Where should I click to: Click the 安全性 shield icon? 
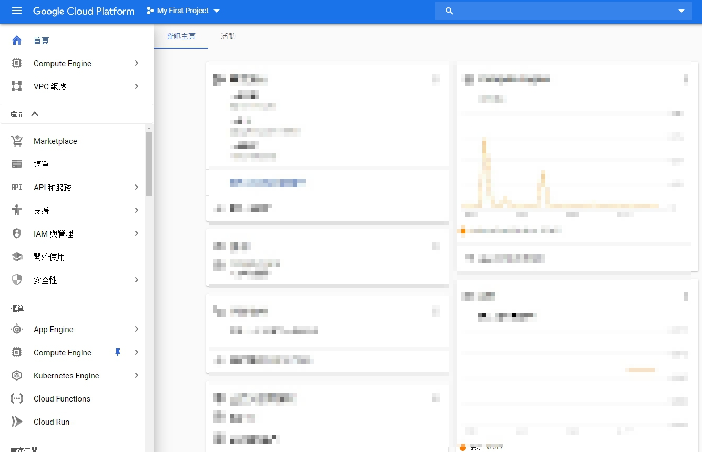click(17, 280)
